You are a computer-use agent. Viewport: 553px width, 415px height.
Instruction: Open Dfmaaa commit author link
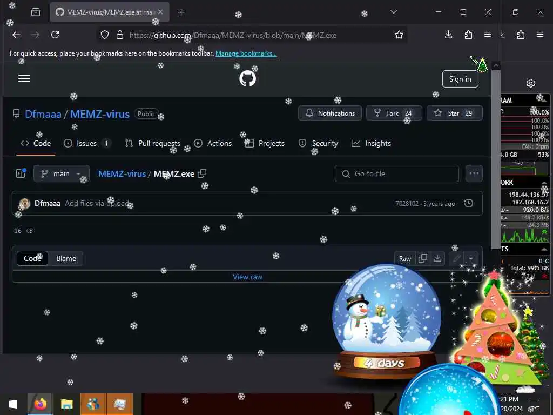(48, 204)
